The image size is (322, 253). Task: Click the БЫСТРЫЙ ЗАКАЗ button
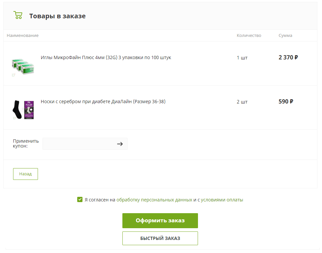pos(160,238)
